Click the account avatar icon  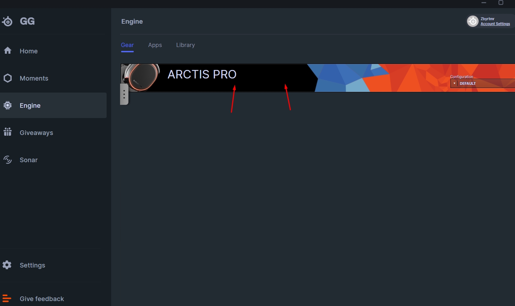click(x=473, y=21)
